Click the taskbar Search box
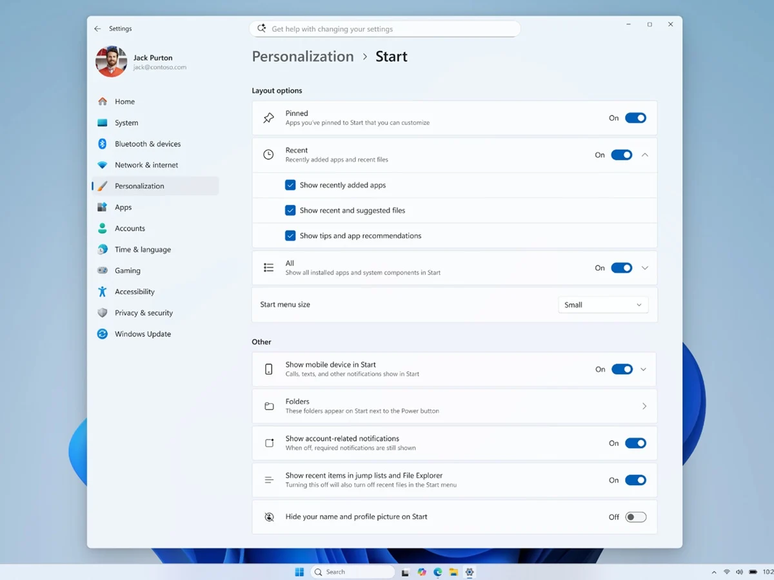Screen dimensions: 774x580 click(352, 572)
